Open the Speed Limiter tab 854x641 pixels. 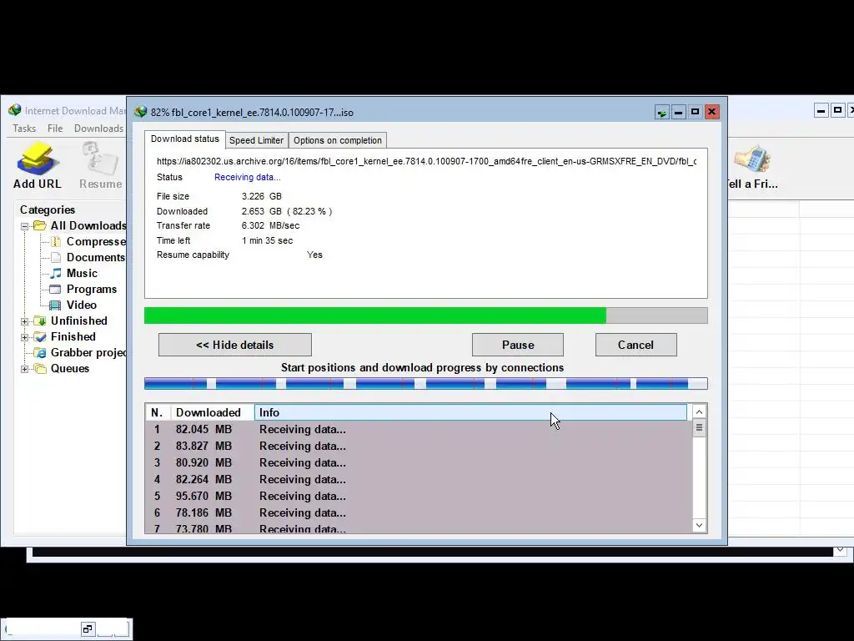(x=257, y=140)
